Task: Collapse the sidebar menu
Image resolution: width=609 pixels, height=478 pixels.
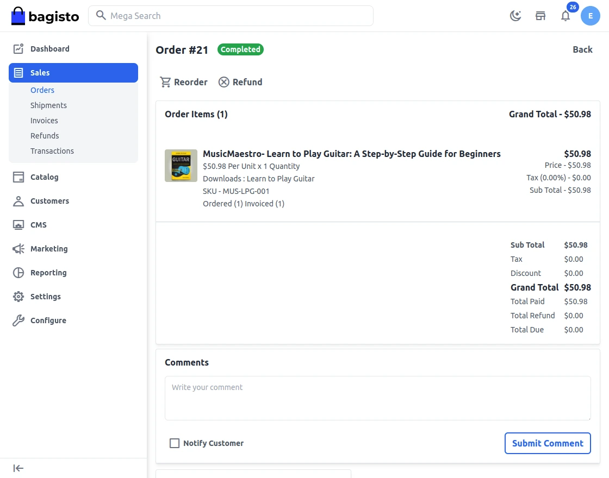Action: point(18,468)
